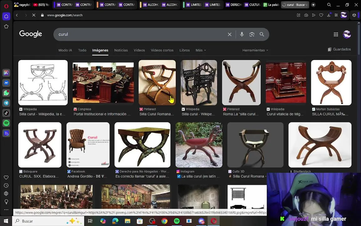Open Bidsquare curule chair thumbnail

(40, 145)
